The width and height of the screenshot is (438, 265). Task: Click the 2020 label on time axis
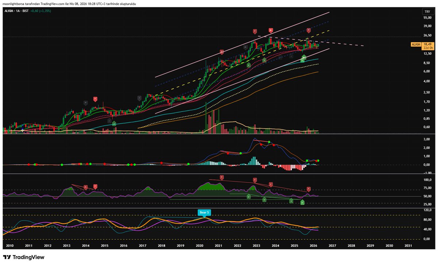pyautogui.click(x=199, y=246)
